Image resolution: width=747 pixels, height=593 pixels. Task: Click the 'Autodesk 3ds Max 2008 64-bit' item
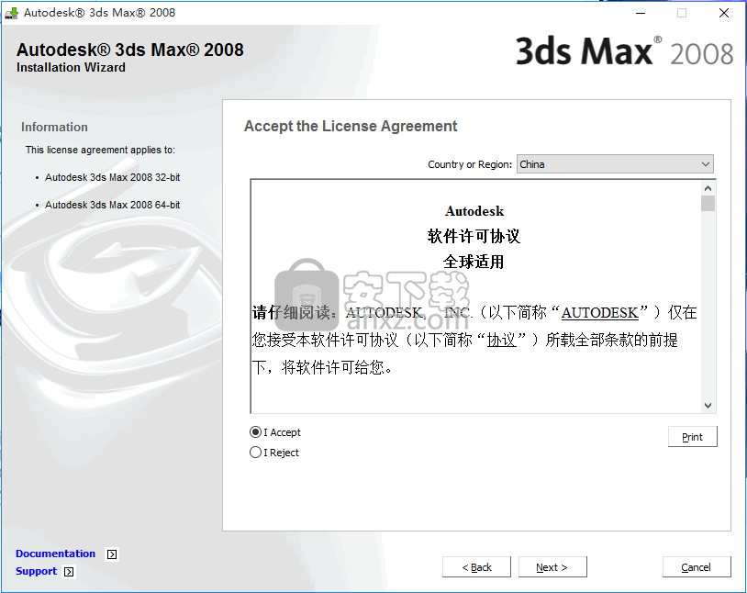[113, 205]
